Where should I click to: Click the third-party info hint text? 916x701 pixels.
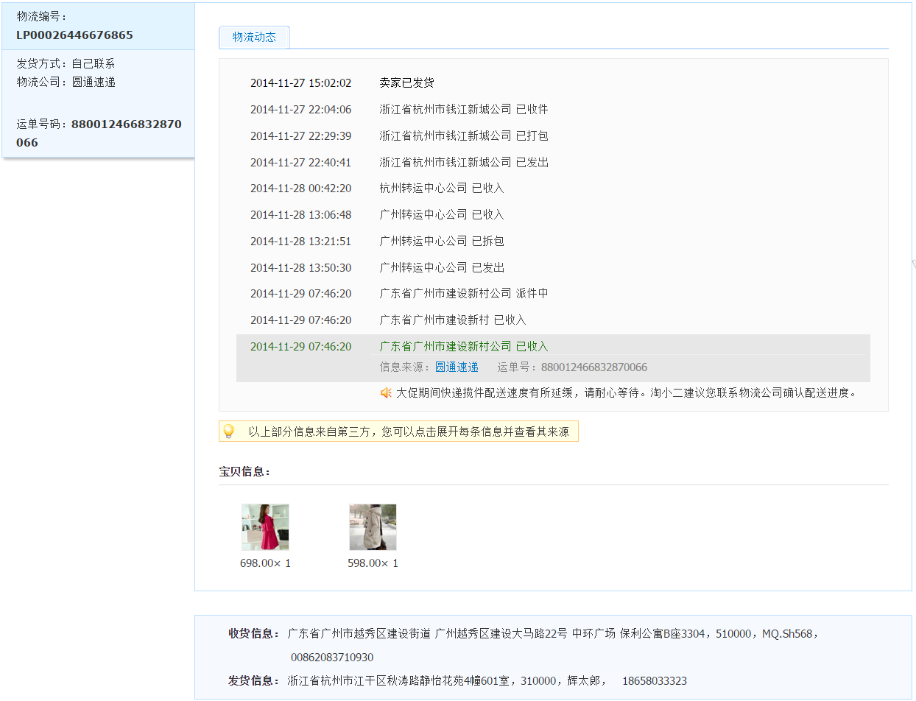coord(408,432)
